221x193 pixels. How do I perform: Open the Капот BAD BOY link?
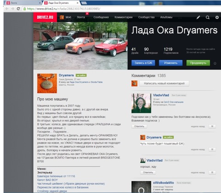tap(47, 180)
